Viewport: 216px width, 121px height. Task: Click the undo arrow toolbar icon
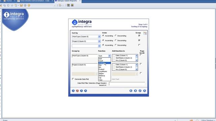(x=60, y=5)
